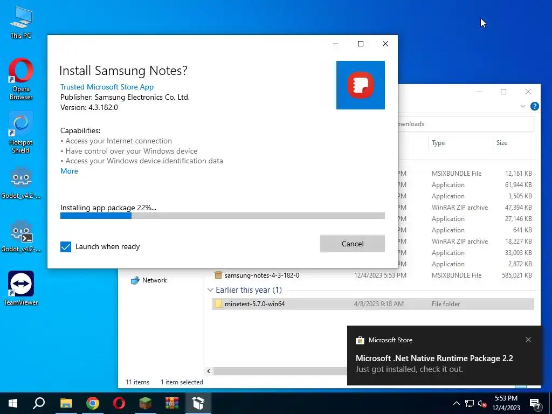This screenshot has height=414, width=552.
Task: Click the Downloads address bar field
Action: (x=466, y=124)
